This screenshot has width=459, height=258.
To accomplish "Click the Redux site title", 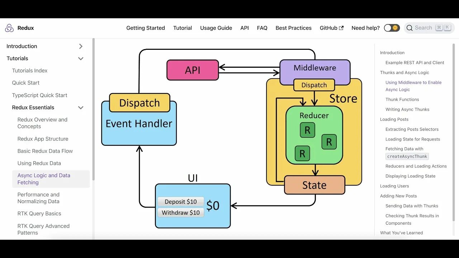I will (x=25, y=28).
